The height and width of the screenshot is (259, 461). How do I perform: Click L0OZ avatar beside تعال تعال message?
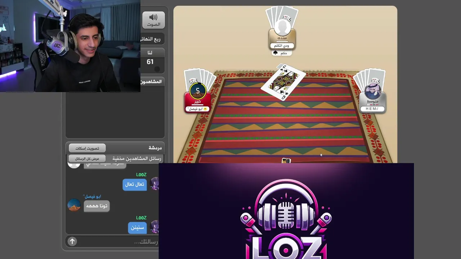tap(155, 184)
